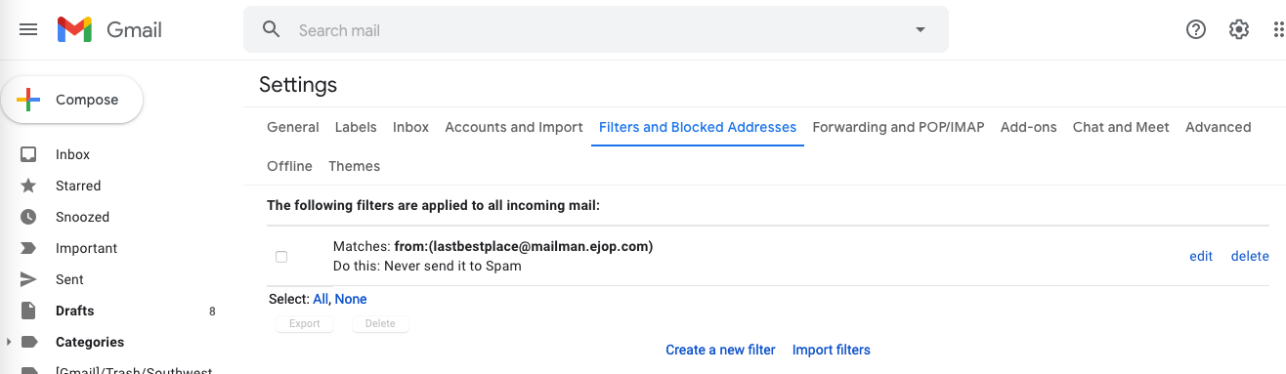1286x374 pixels.
Task: Open the Support help icon
Action: (x=1196, y=30)
